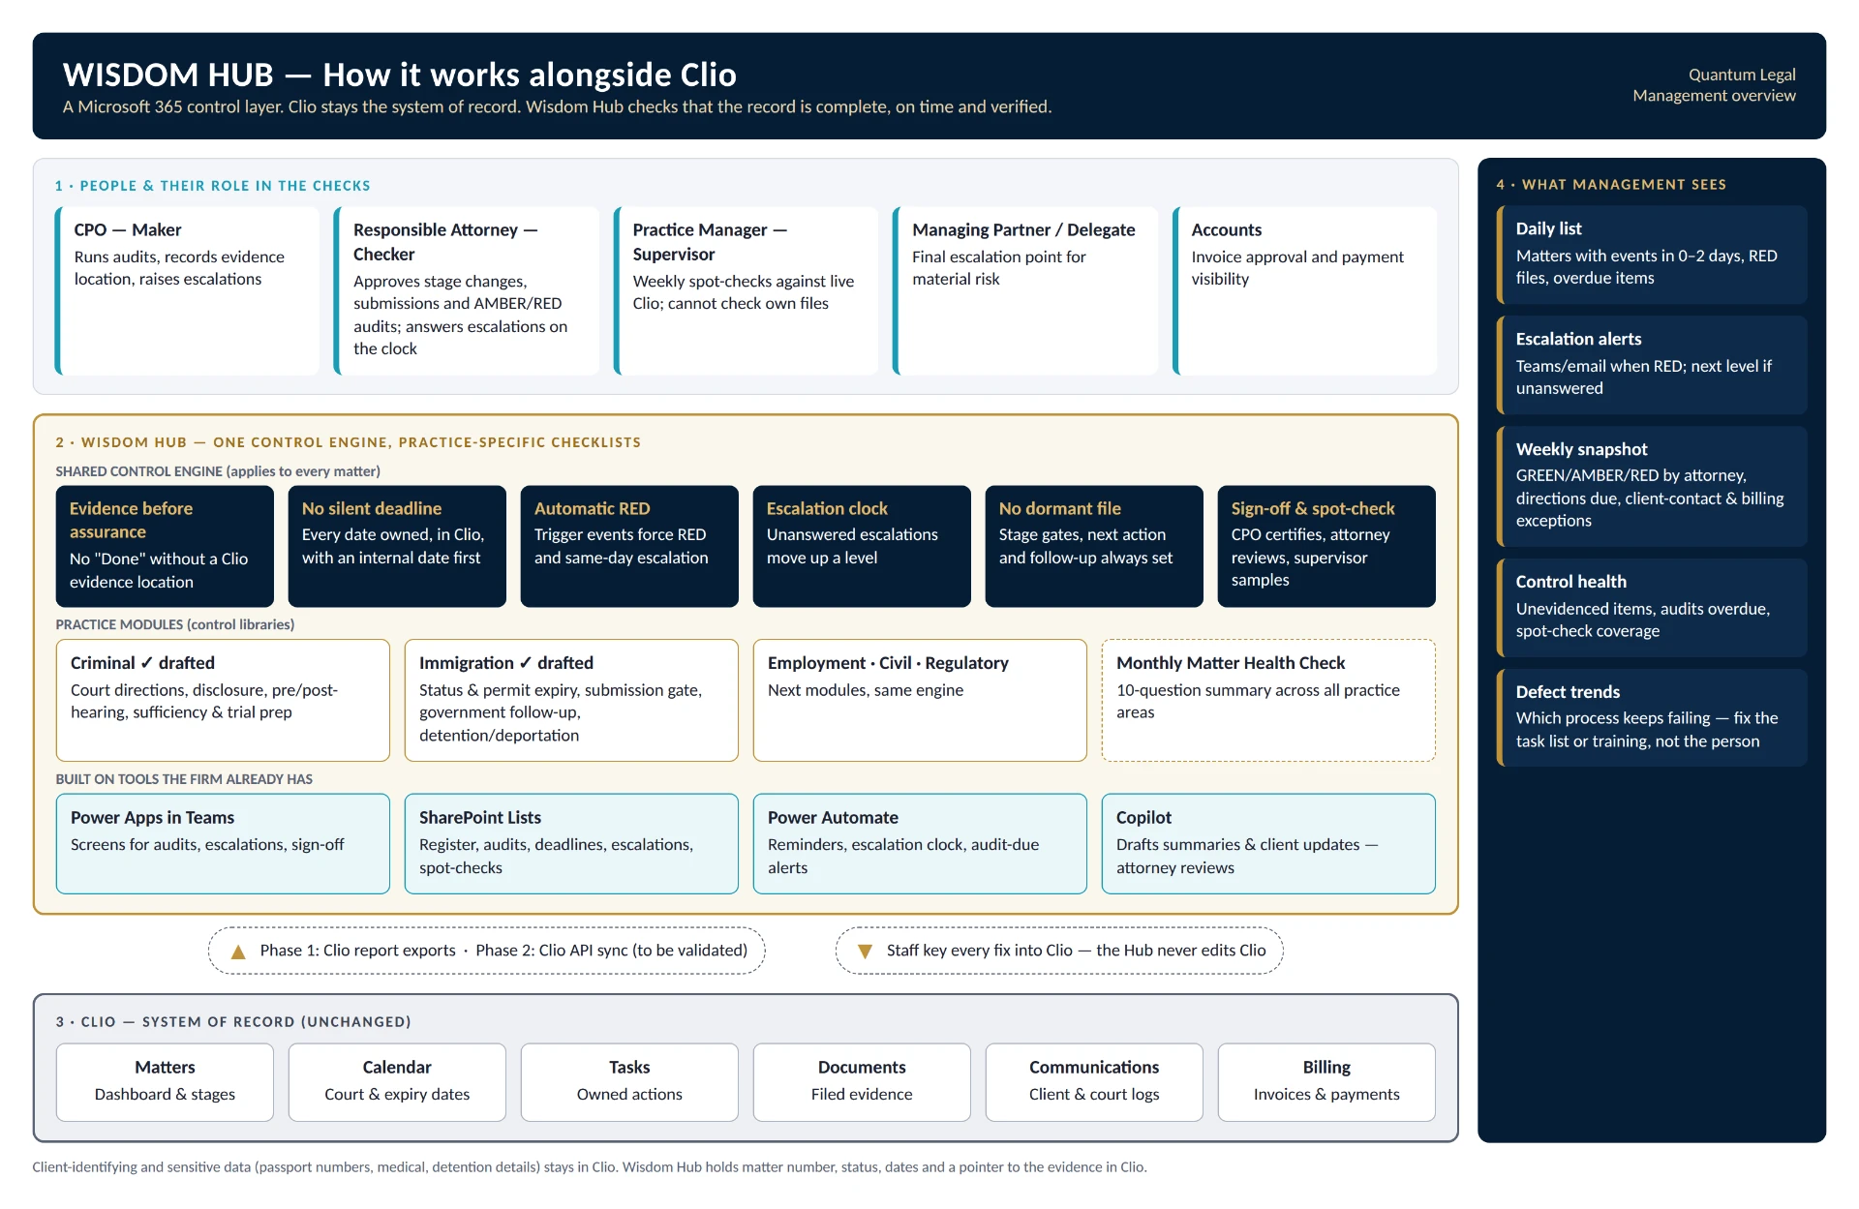This screenshot has width=1859, height=1209.
Task: Open the Immigration drafted module
Action: click(x=571, y=700)
